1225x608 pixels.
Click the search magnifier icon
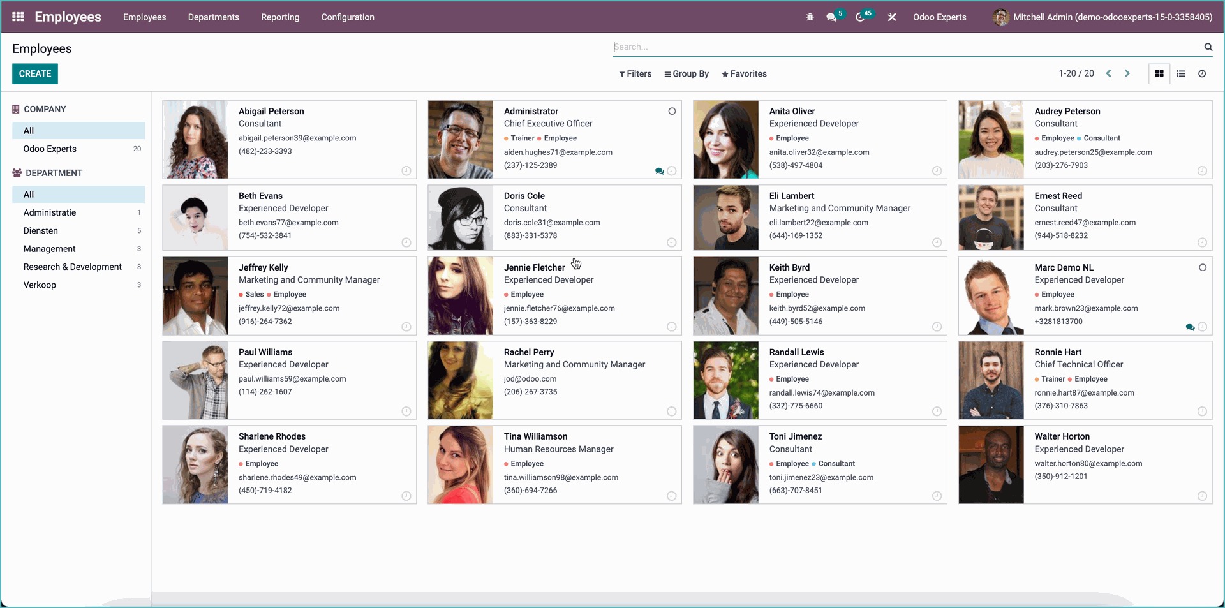tap(1208, 47)
